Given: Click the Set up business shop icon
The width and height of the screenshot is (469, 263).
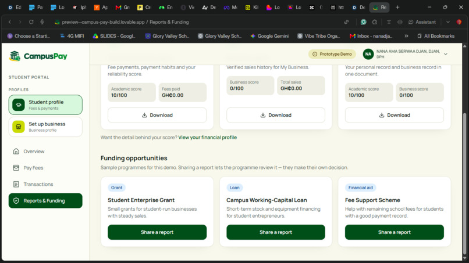Looking at the screenshot, I should click(x=19, y=127).
